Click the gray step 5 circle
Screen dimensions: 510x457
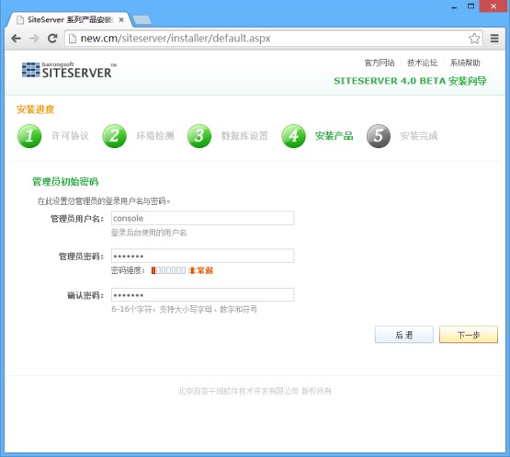[x=379, y=136]
